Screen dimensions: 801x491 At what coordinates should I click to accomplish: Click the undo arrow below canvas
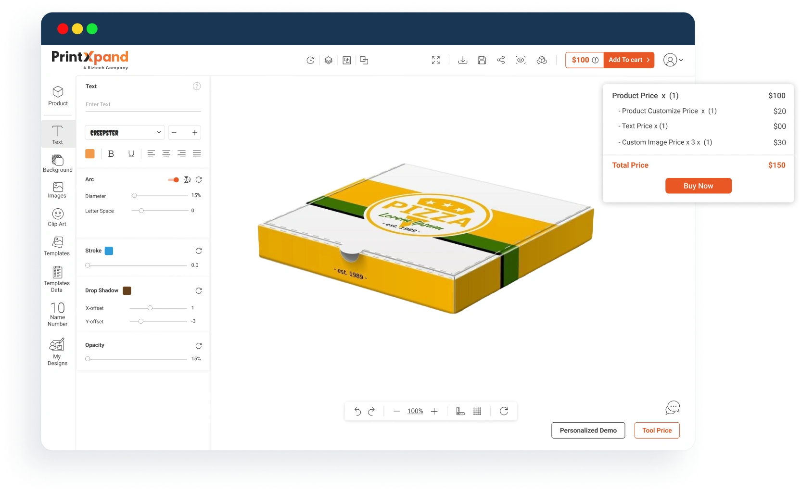tap(357, 411)
